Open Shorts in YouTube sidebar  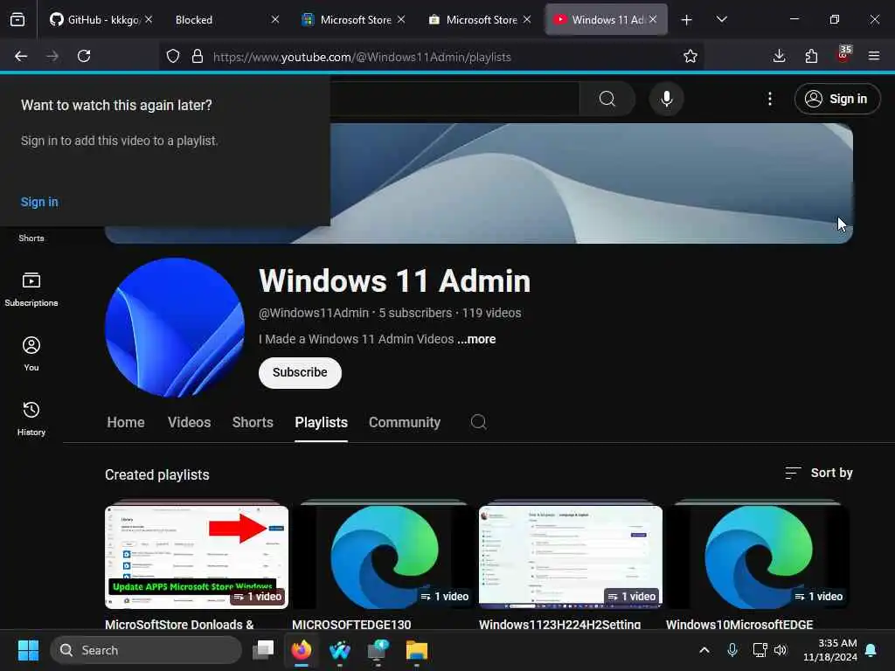point(31,238)
